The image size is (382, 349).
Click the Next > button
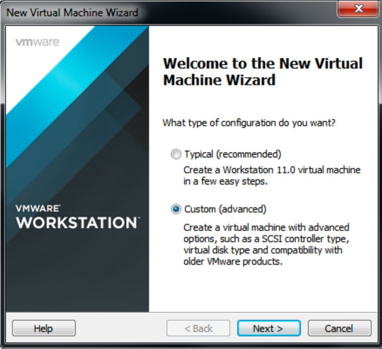269,328
